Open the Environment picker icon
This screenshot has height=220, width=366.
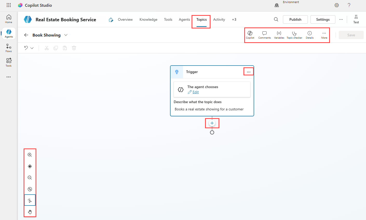click(277, 5)
